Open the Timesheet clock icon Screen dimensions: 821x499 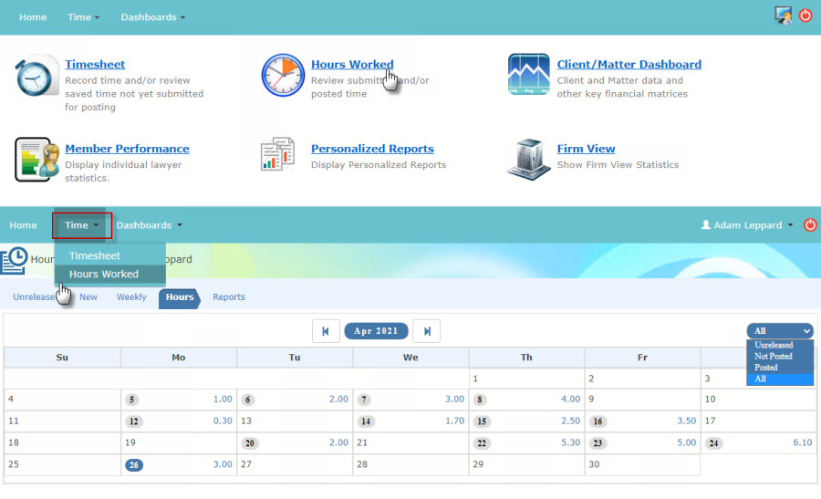36,76
